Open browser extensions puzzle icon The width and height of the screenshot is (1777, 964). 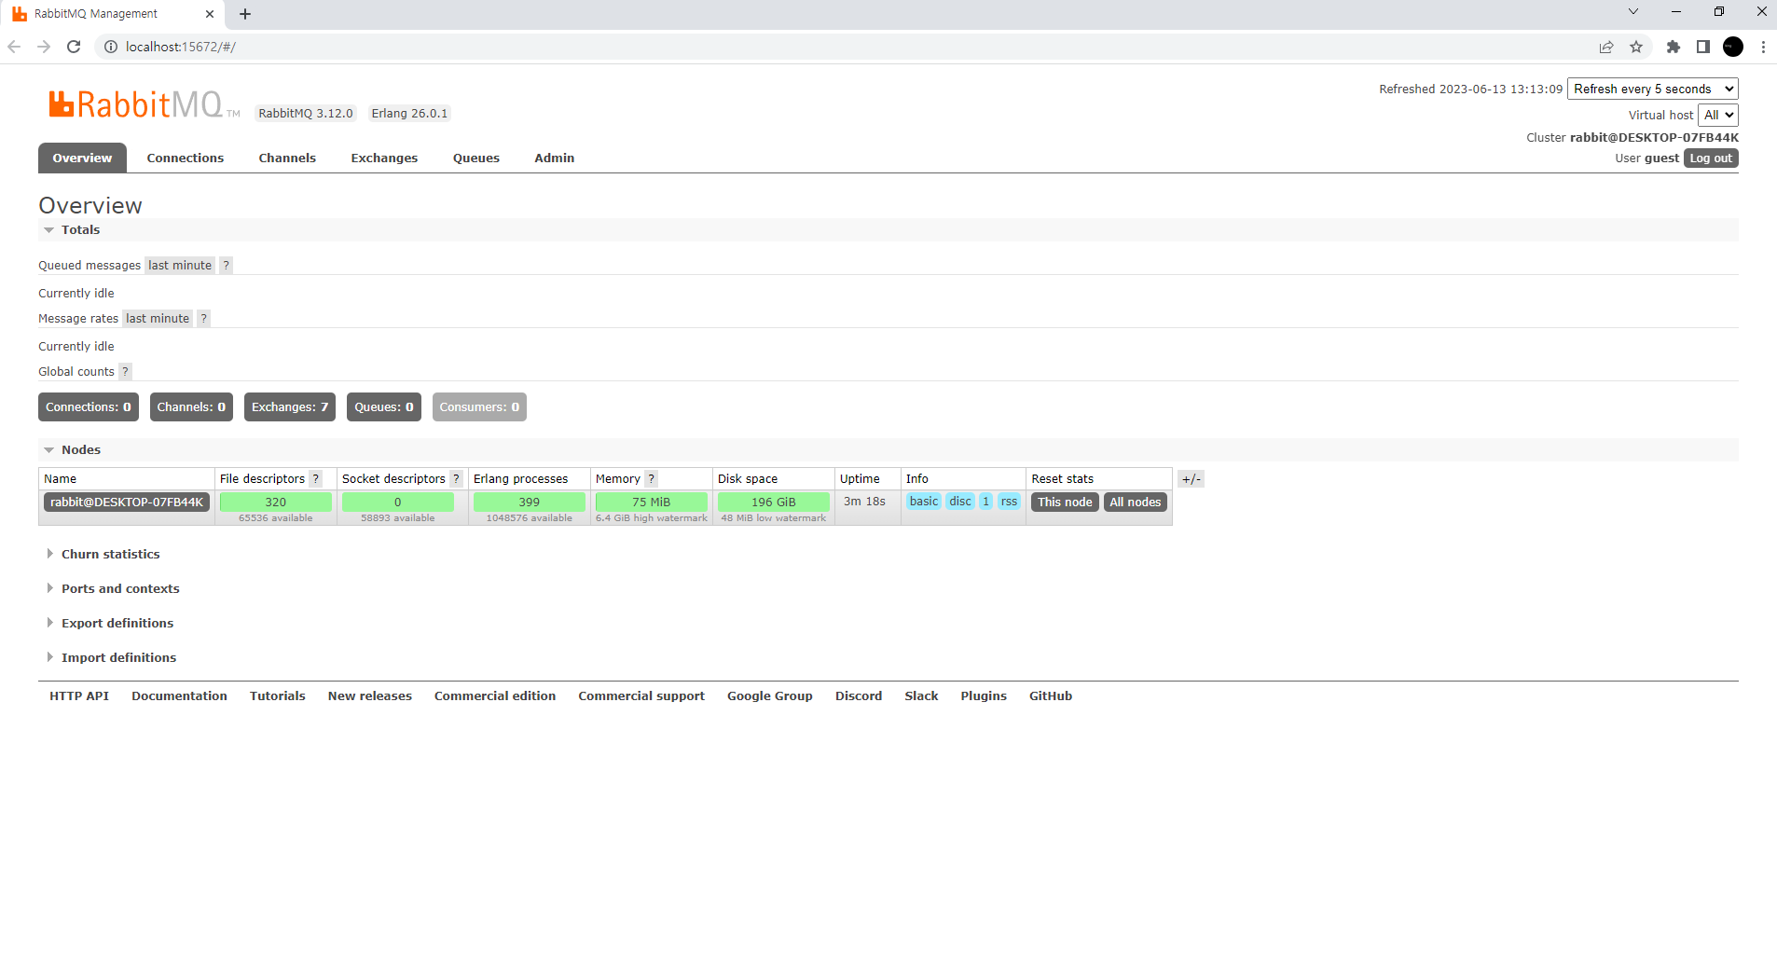[1674, 47]
